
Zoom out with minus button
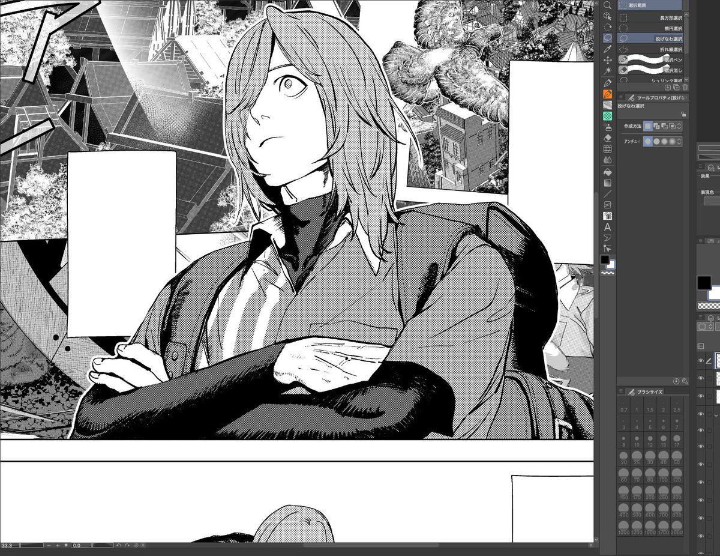coord(49,545)
